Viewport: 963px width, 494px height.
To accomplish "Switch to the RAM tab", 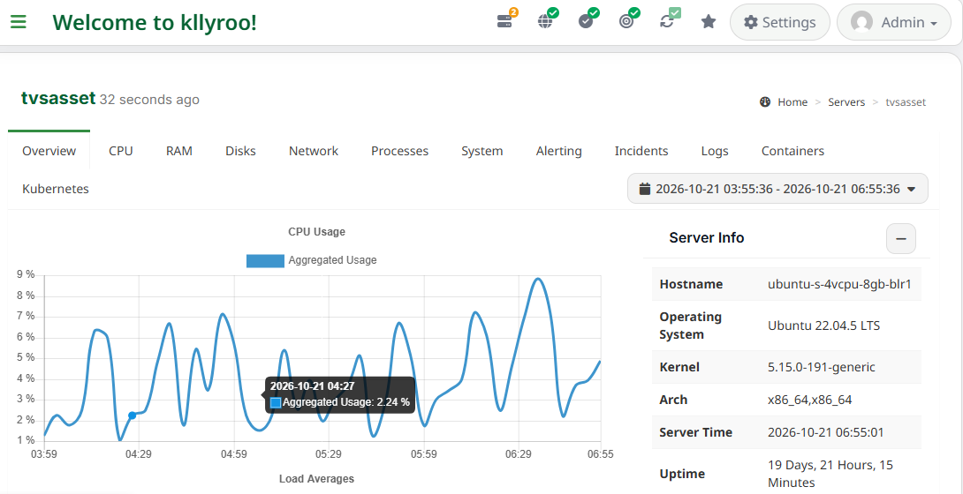I will (x=179, y=151).
